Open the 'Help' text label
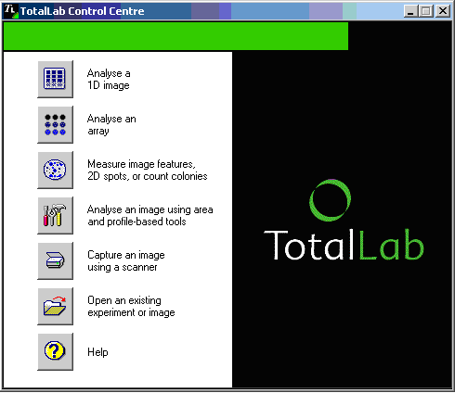The height and width of the screenshot is (393, 455). pos(97,352)
